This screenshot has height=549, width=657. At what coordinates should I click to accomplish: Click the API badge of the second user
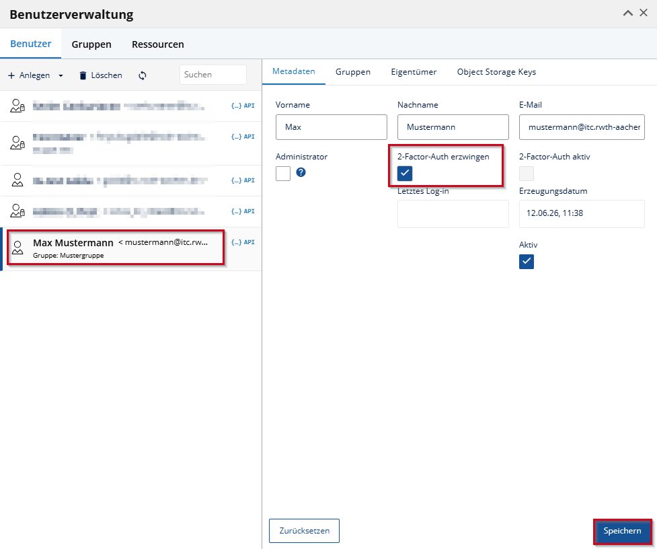point(243,137)
